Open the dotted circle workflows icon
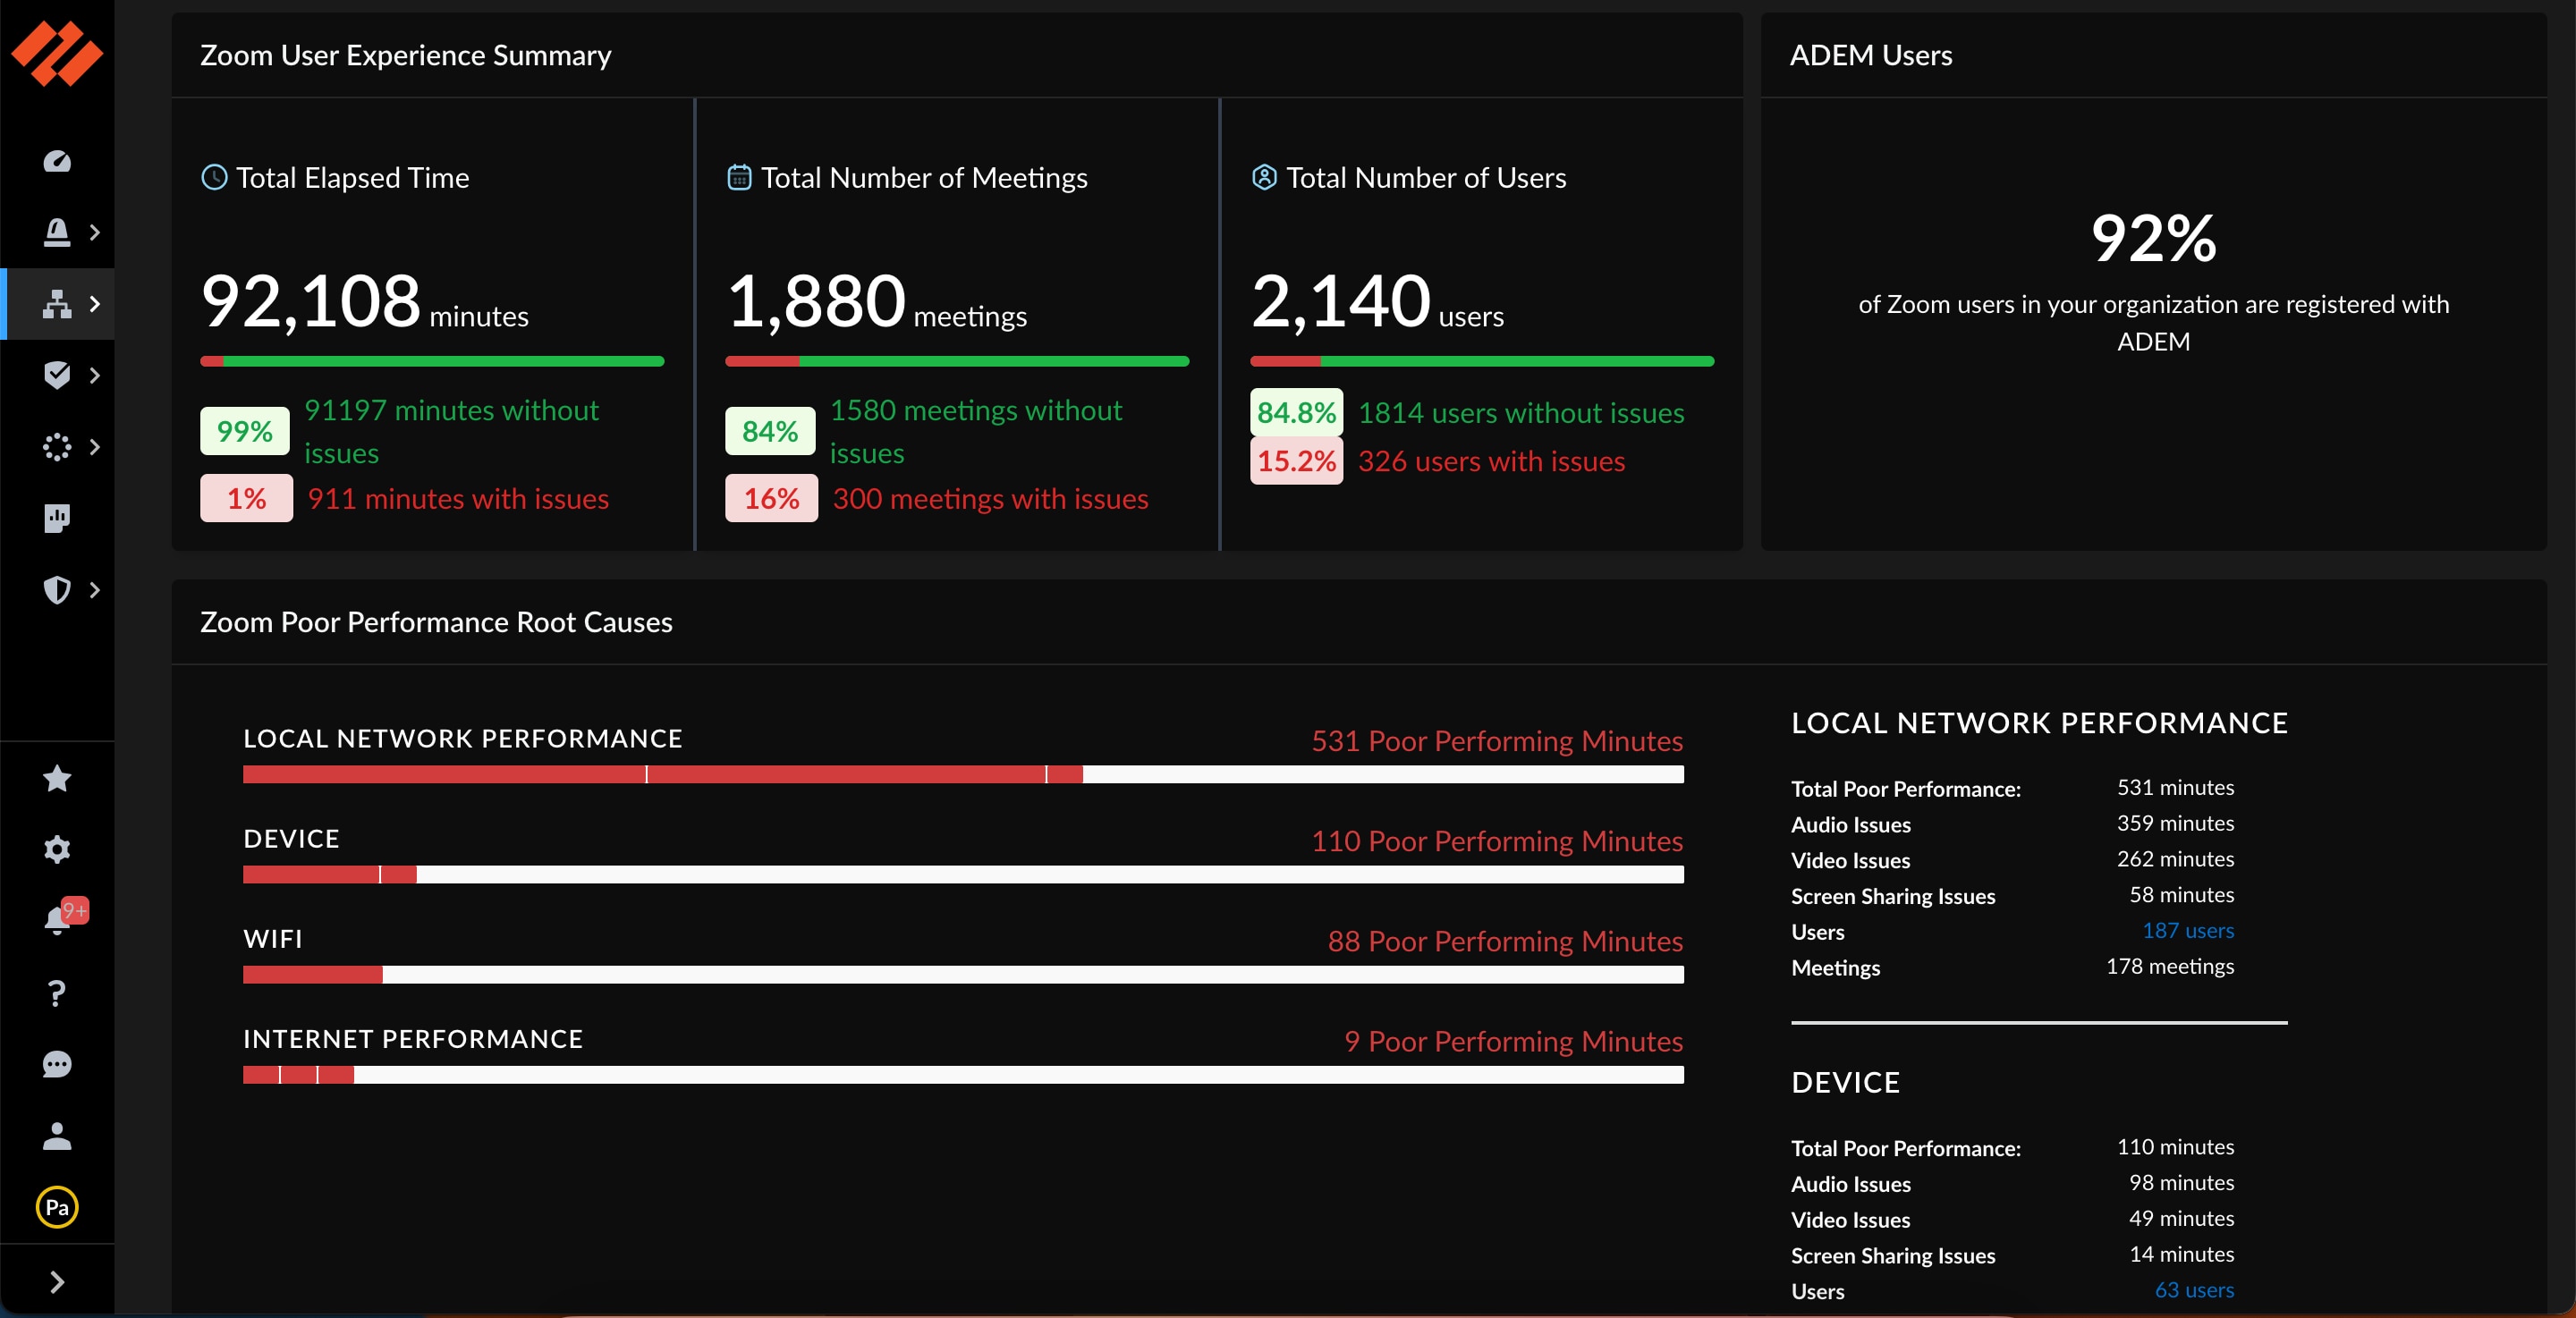 tap(57, 447)
